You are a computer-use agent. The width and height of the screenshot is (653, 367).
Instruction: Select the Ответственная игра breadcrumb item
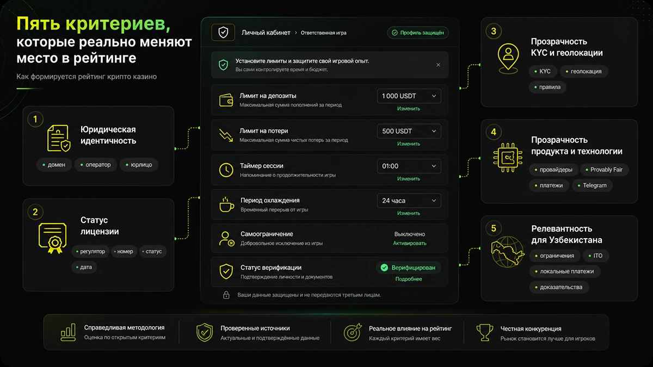[x=323, y=33]
